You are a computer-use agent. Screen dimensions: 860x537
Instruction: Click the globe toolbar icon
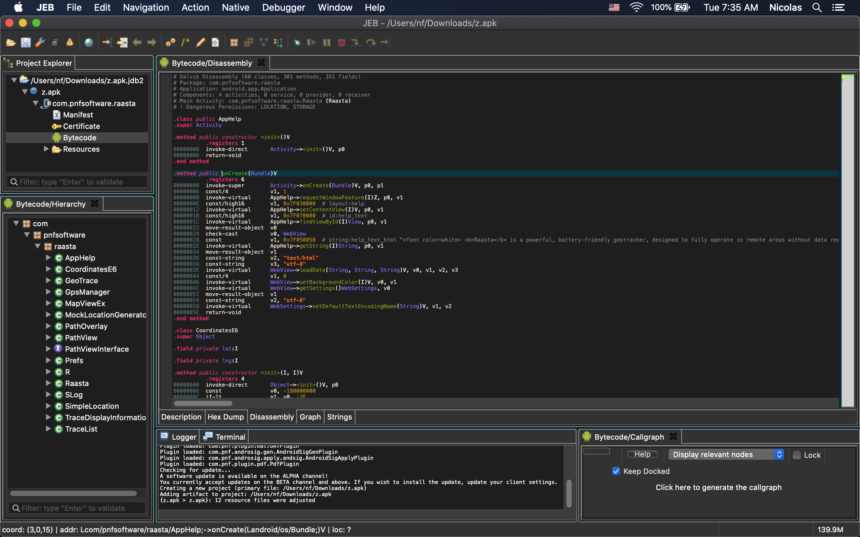[89, 43]
